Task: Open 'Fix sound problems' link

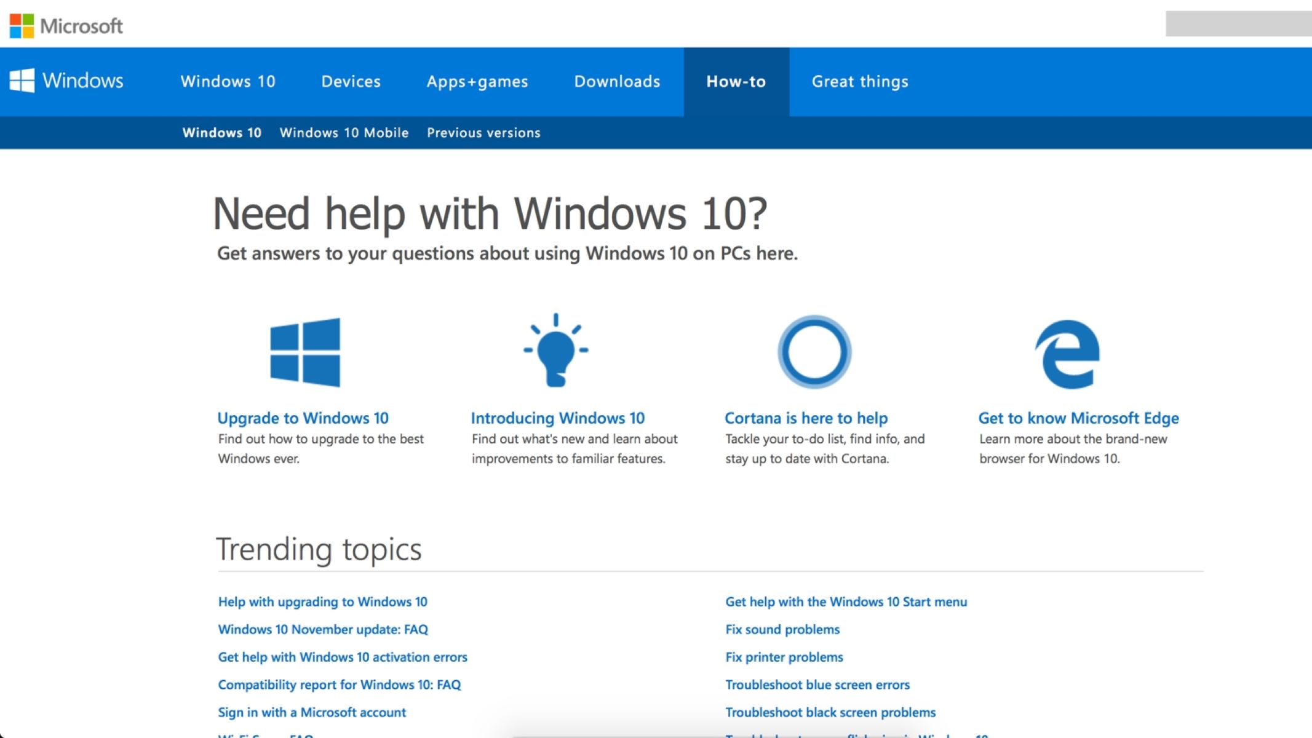Action: [x=782, y=629]
